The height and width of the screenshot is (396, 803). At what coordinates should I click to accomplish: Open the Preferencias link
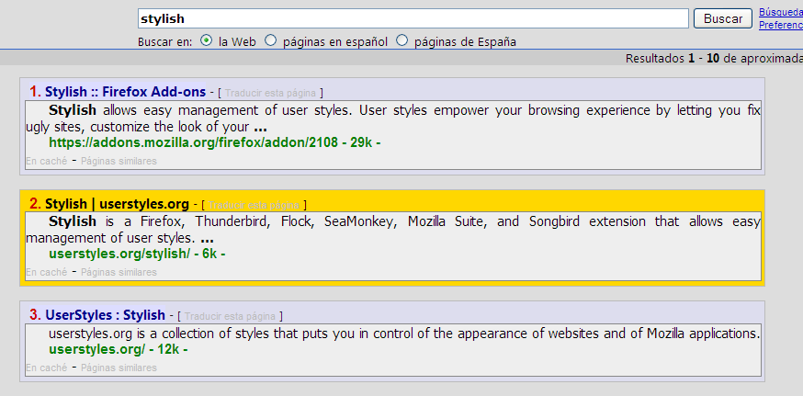(x=780, y=25)
